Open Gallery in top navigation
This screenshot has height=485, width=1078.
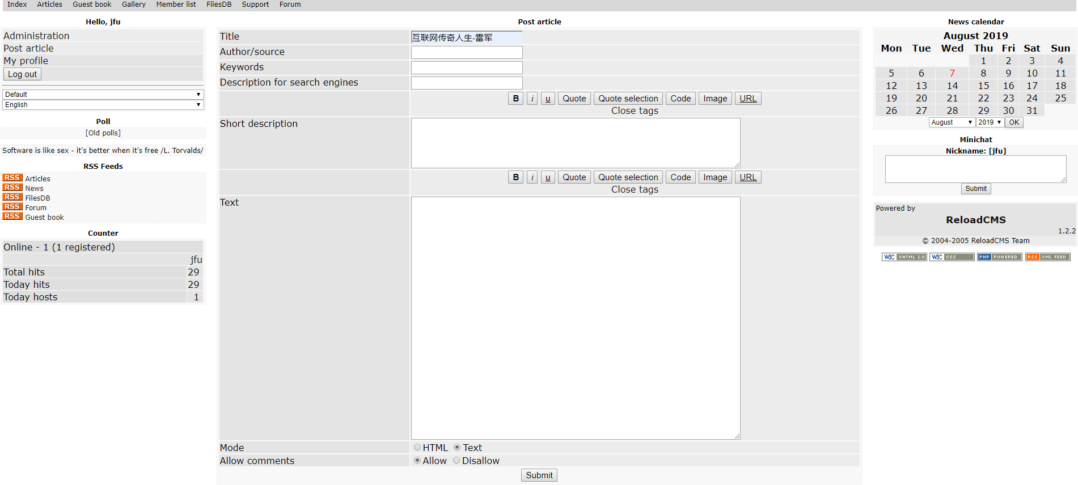coord(134,5)
